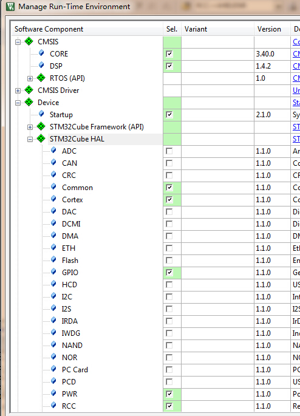Open the RTOS (API) description link
Screen dimensions: 300x416
pos(296,78)
